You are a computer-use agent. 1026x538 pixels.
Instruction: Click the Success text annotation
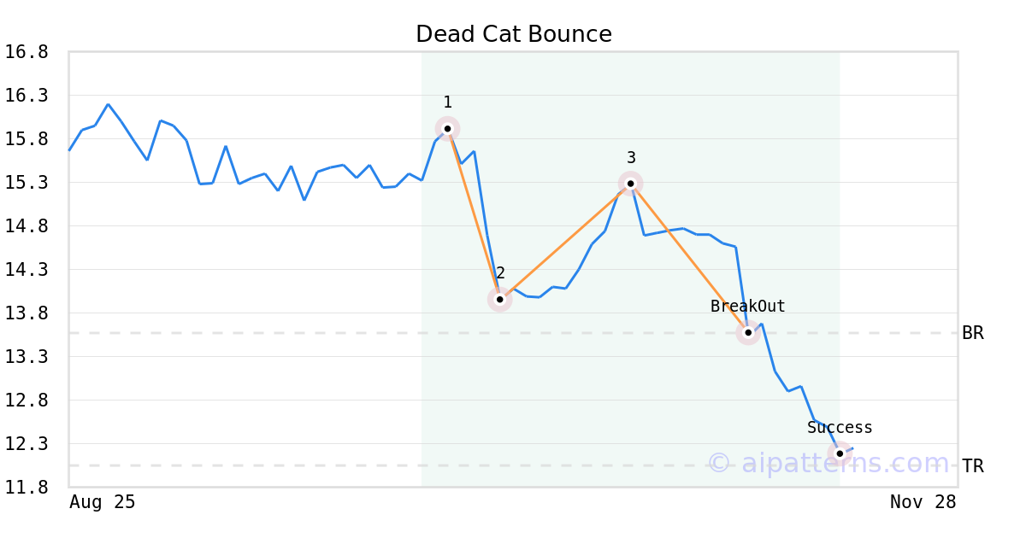840,428
